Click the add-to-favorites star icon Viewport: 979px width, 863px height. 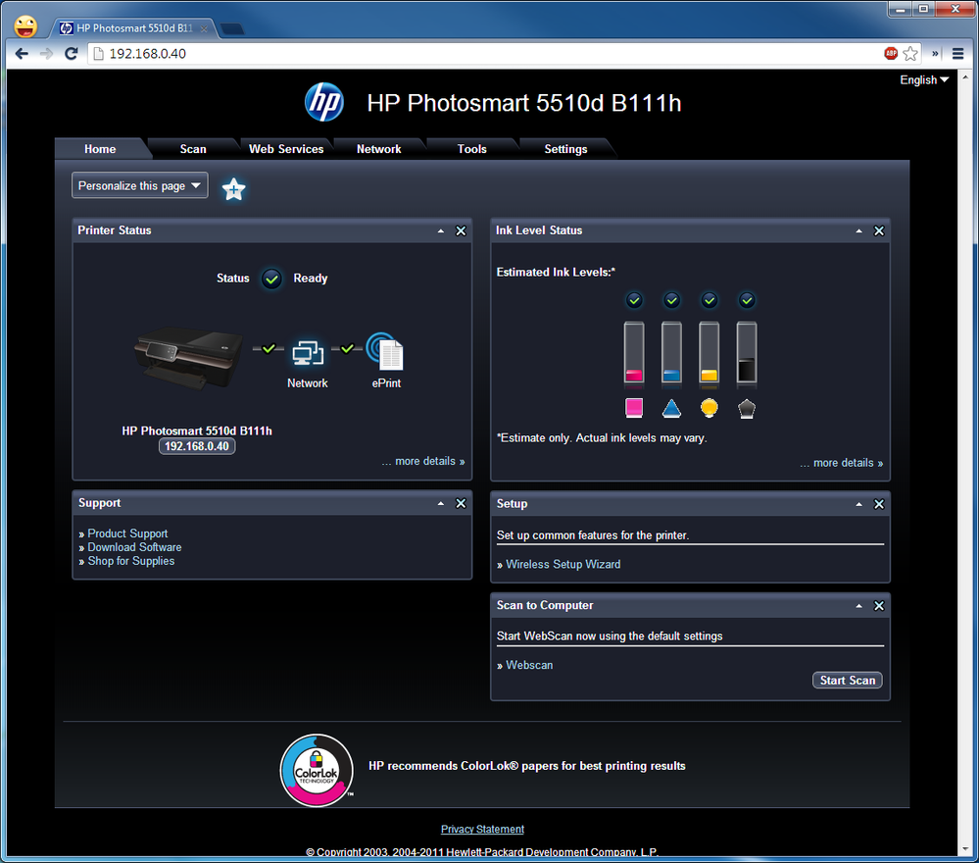point(233,188)
